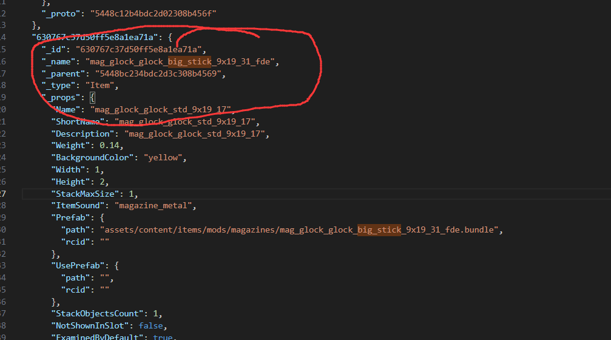Click the "Prefab" key
Screen dimensions: 611x340
(x=71, y=218)
